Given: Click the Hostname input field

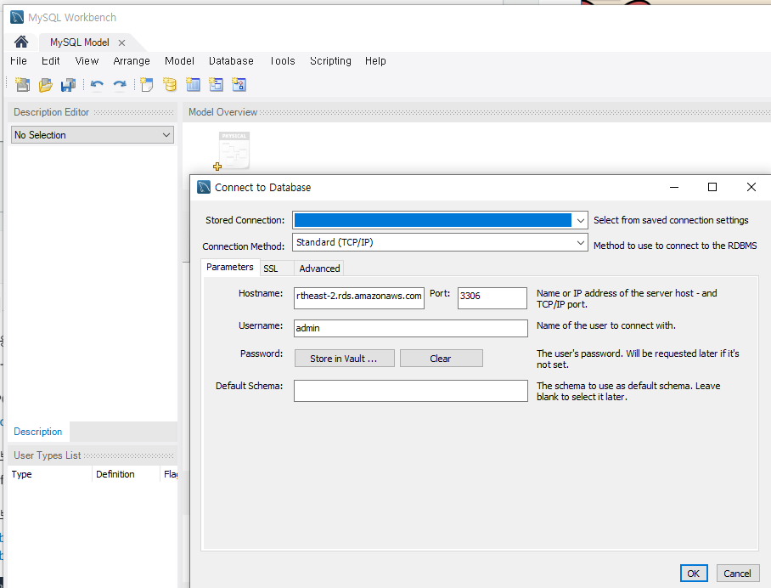Looking at the screenshot, I should (x=359, y=298).
